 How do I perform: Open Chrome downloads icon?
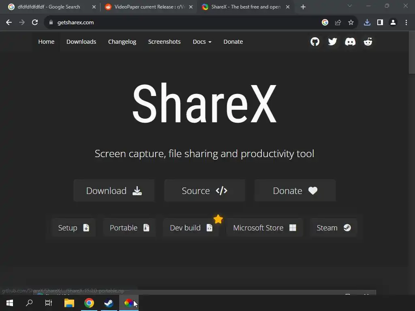point(367,23)
